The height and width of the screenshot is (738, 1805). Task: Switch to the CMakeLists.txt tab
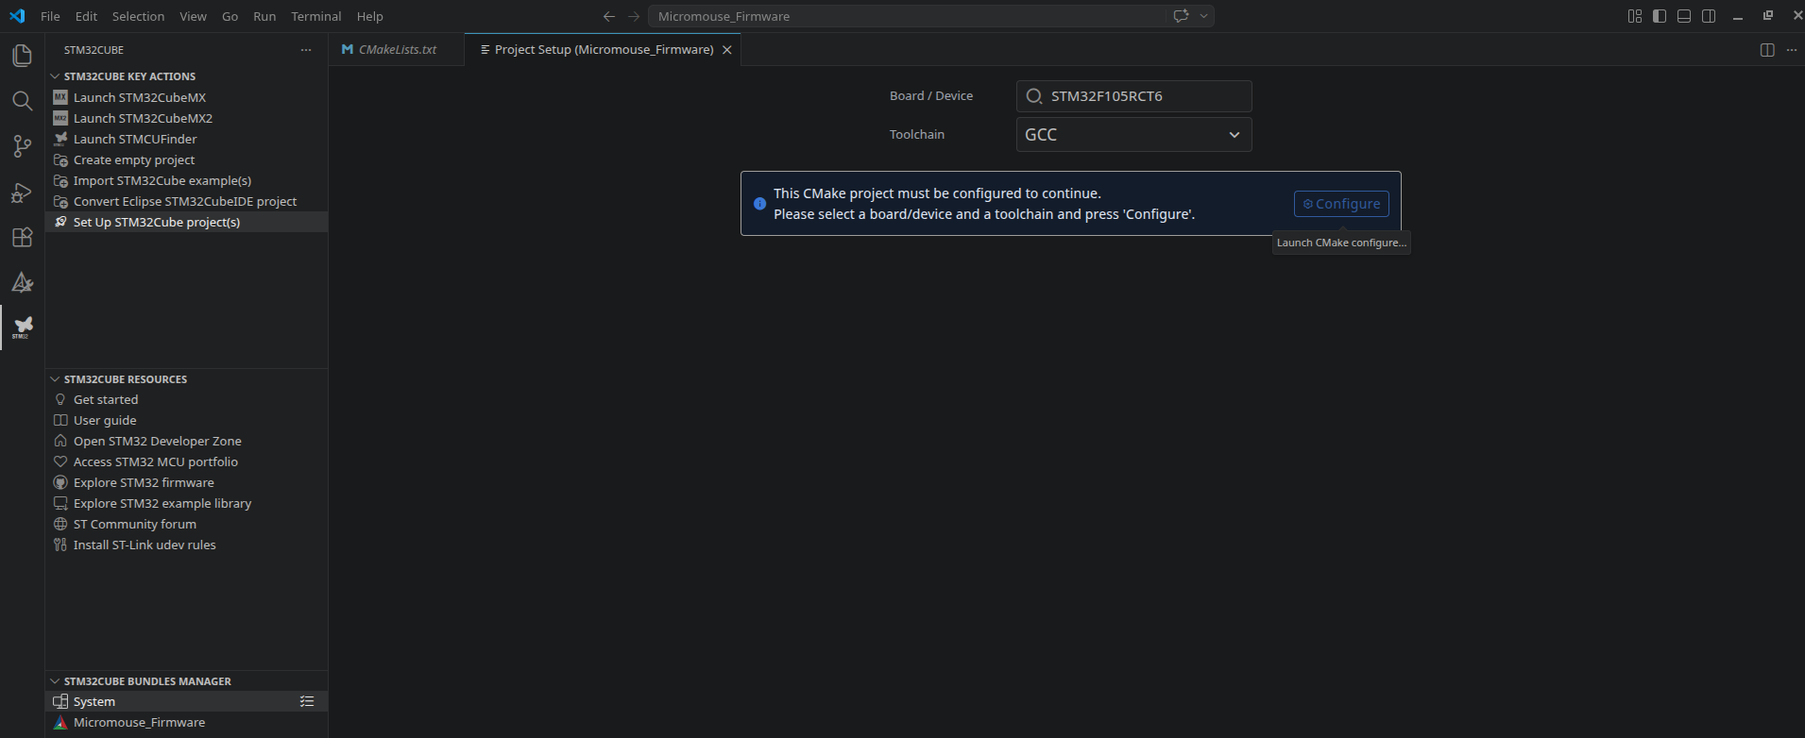point(397,50)
